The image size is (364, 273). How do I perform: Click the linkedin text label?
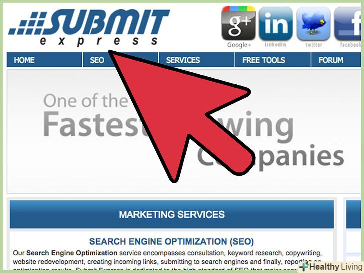point(275,45)
